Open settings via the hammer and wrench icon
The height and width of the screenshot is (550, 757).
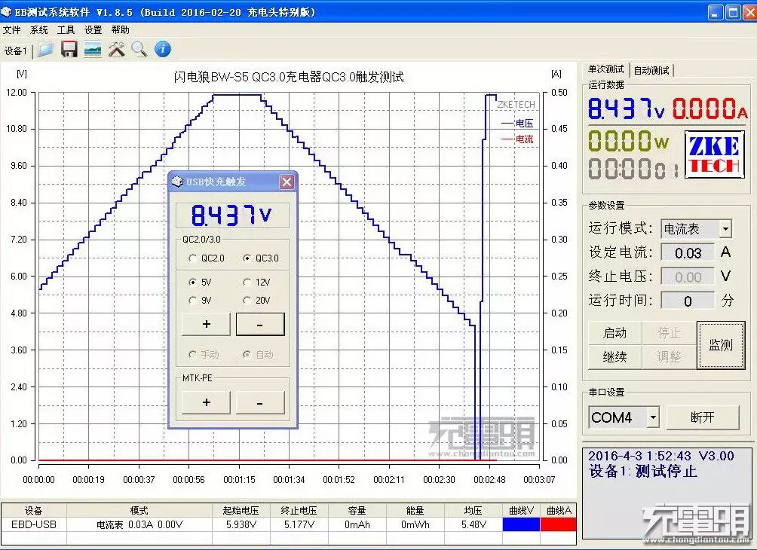(x=116, y=49)
